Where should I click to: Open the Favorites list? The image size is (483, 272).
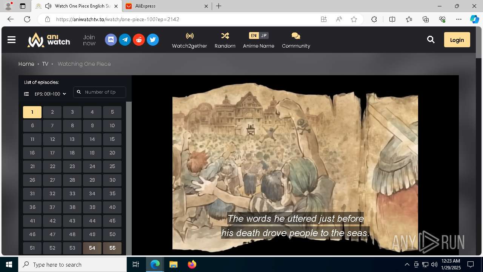pyautogui.click(x=409, y=19)
